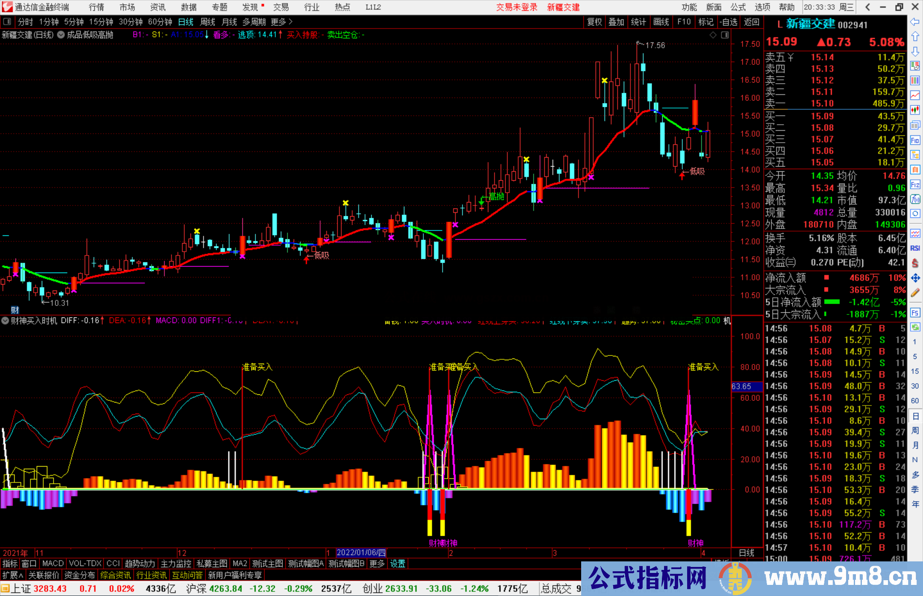Toggle the 叠加 overlay button

pos(616,22)
